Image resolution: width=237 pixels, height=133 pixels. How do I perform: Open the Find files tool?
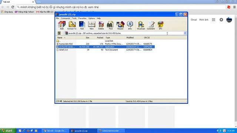click(x=110, y=25)
